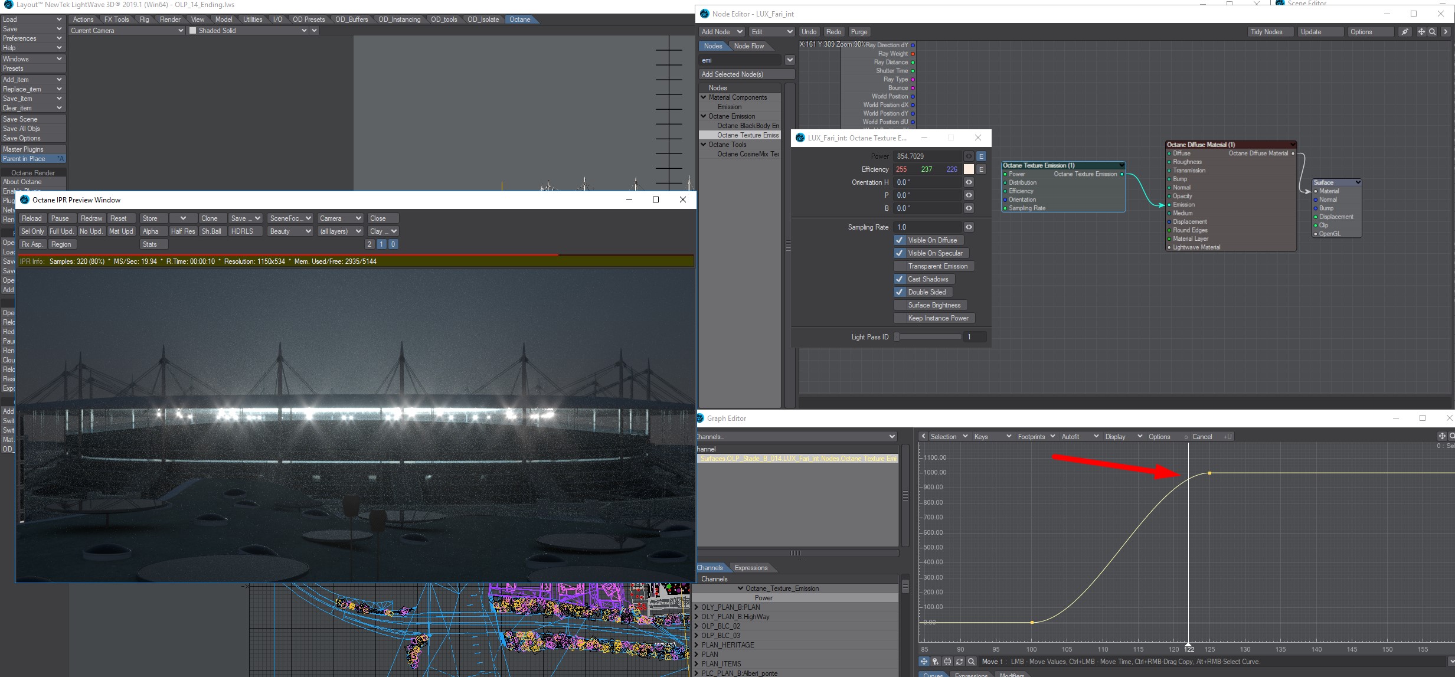
Task: Open the Beauty pass dropdown in IPR
Action: (290, 231)
